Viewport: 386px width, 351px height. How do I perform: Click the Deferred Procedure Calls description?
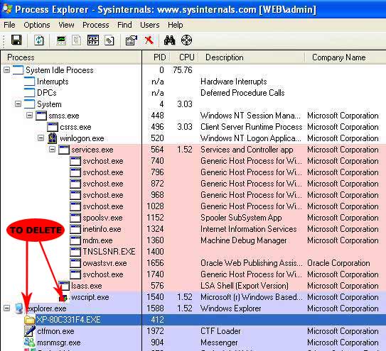point(242,93)
